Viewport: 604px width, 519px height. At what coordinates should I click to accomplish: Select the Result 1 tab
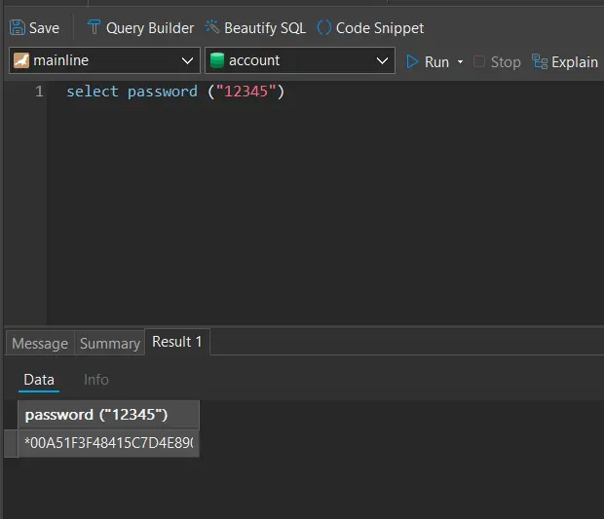point(176,342)
